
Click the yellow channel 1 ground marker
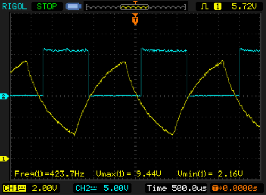click(4, 159)
